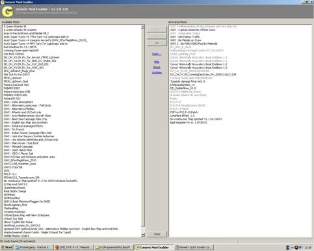
Task: Switch to Posteingang Outlook Express taskbar item
Action: click(x=34, y=247)
